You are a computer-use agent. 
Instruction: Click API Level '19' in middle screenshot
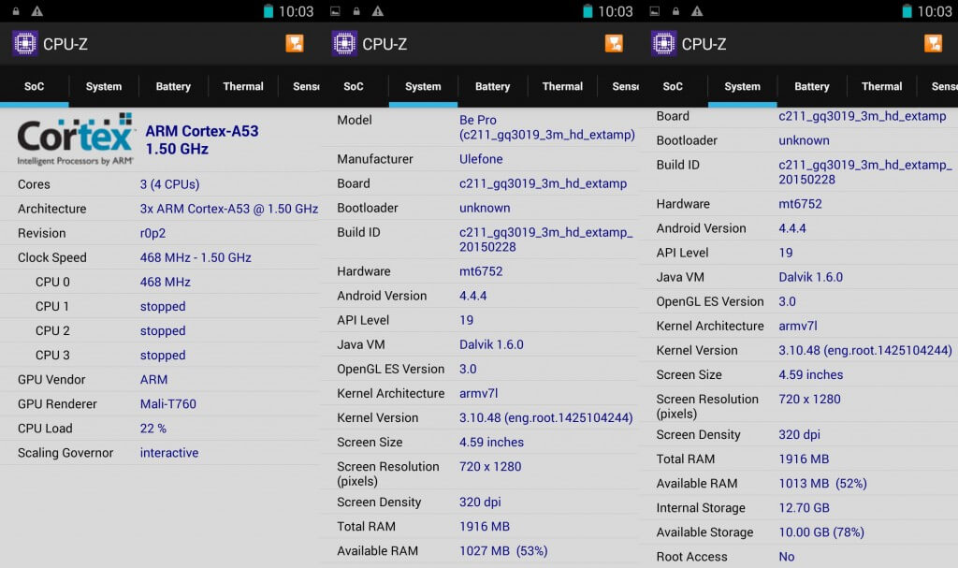[466, 320]
